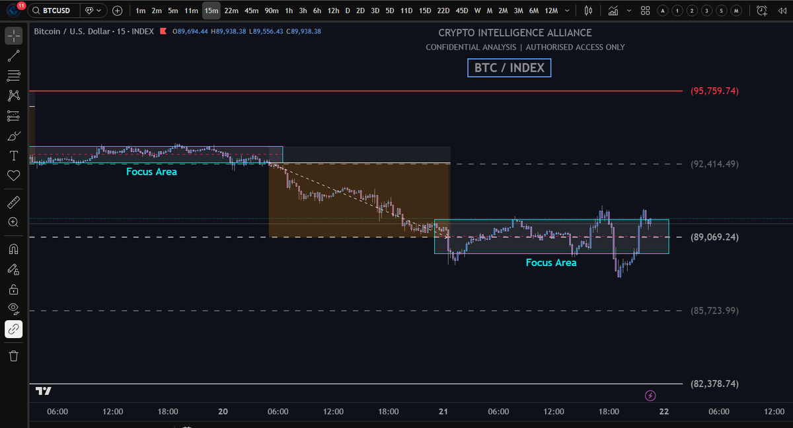The width and height of the screenshot is (793, 428).
Task: Click the 85,723.99 price level label
Action: 714,310
